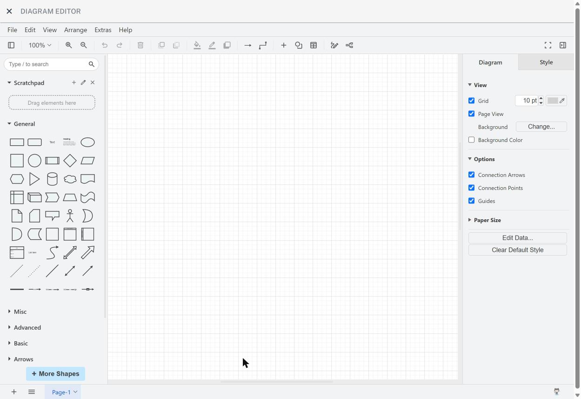Click the Edit Data... button
This screenshot has width=581, height=399.
pyautogui.click(x=517, y=238)
